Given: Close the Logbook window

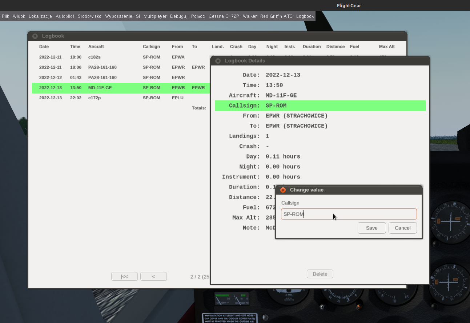Looking at the screenshot, I should tap(35, 36).
